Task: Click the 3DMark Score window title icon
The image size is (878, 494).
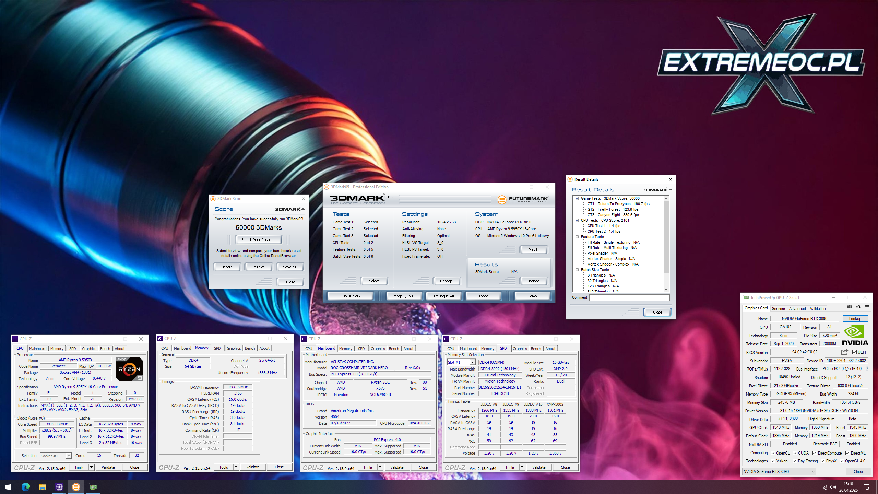Action: click(213, 199)
